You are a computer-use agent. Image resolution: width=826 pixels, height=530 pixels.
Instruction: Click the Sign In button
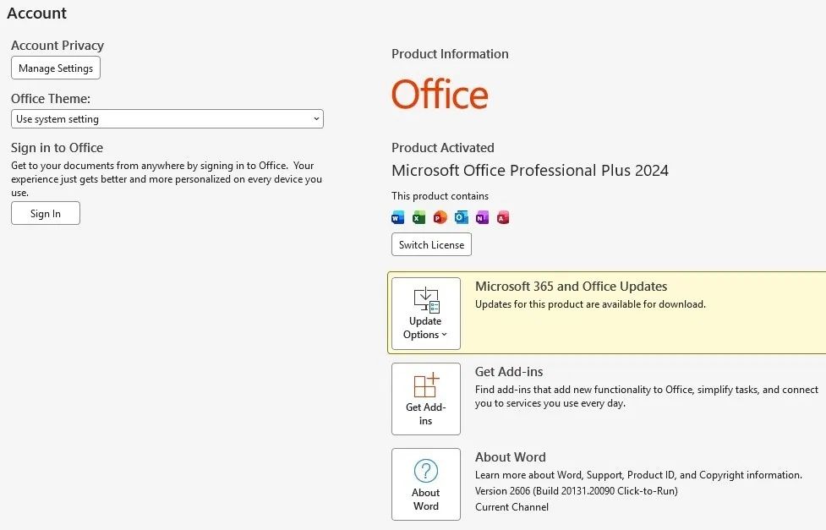(x=46, y=213)
